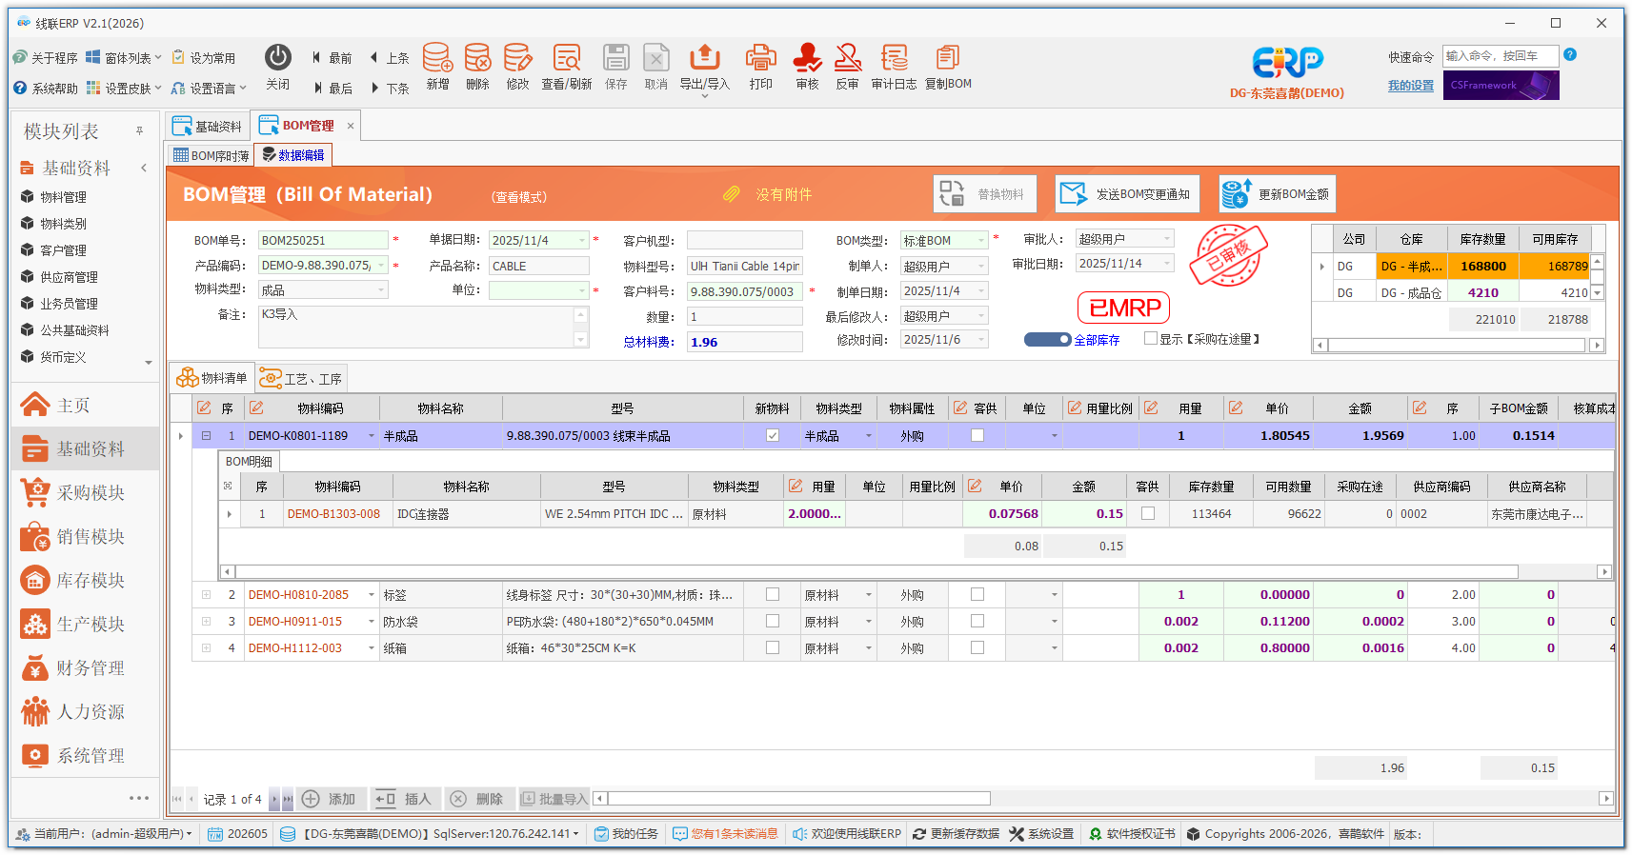The width and height of the screenshot is (1632, 855).
Task: Click the 备注 text field
Action: pyautogui.click(x=424, y=327)
